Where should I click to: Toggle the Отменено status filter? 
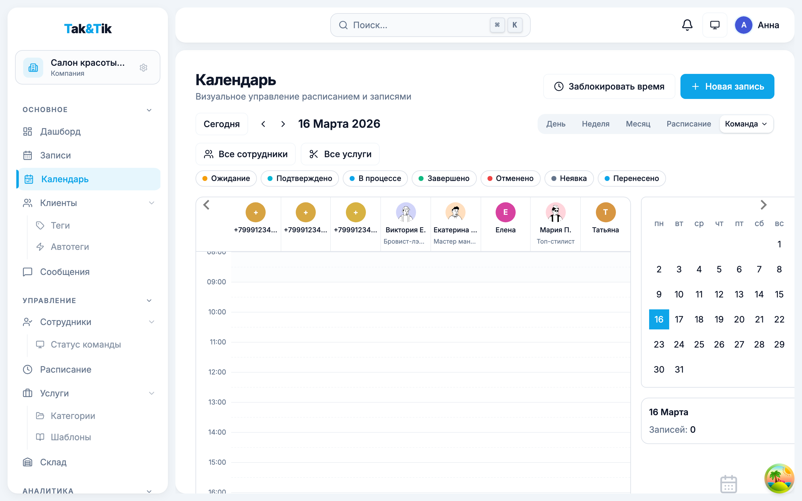pyautogui.click(x=510, y=178)
